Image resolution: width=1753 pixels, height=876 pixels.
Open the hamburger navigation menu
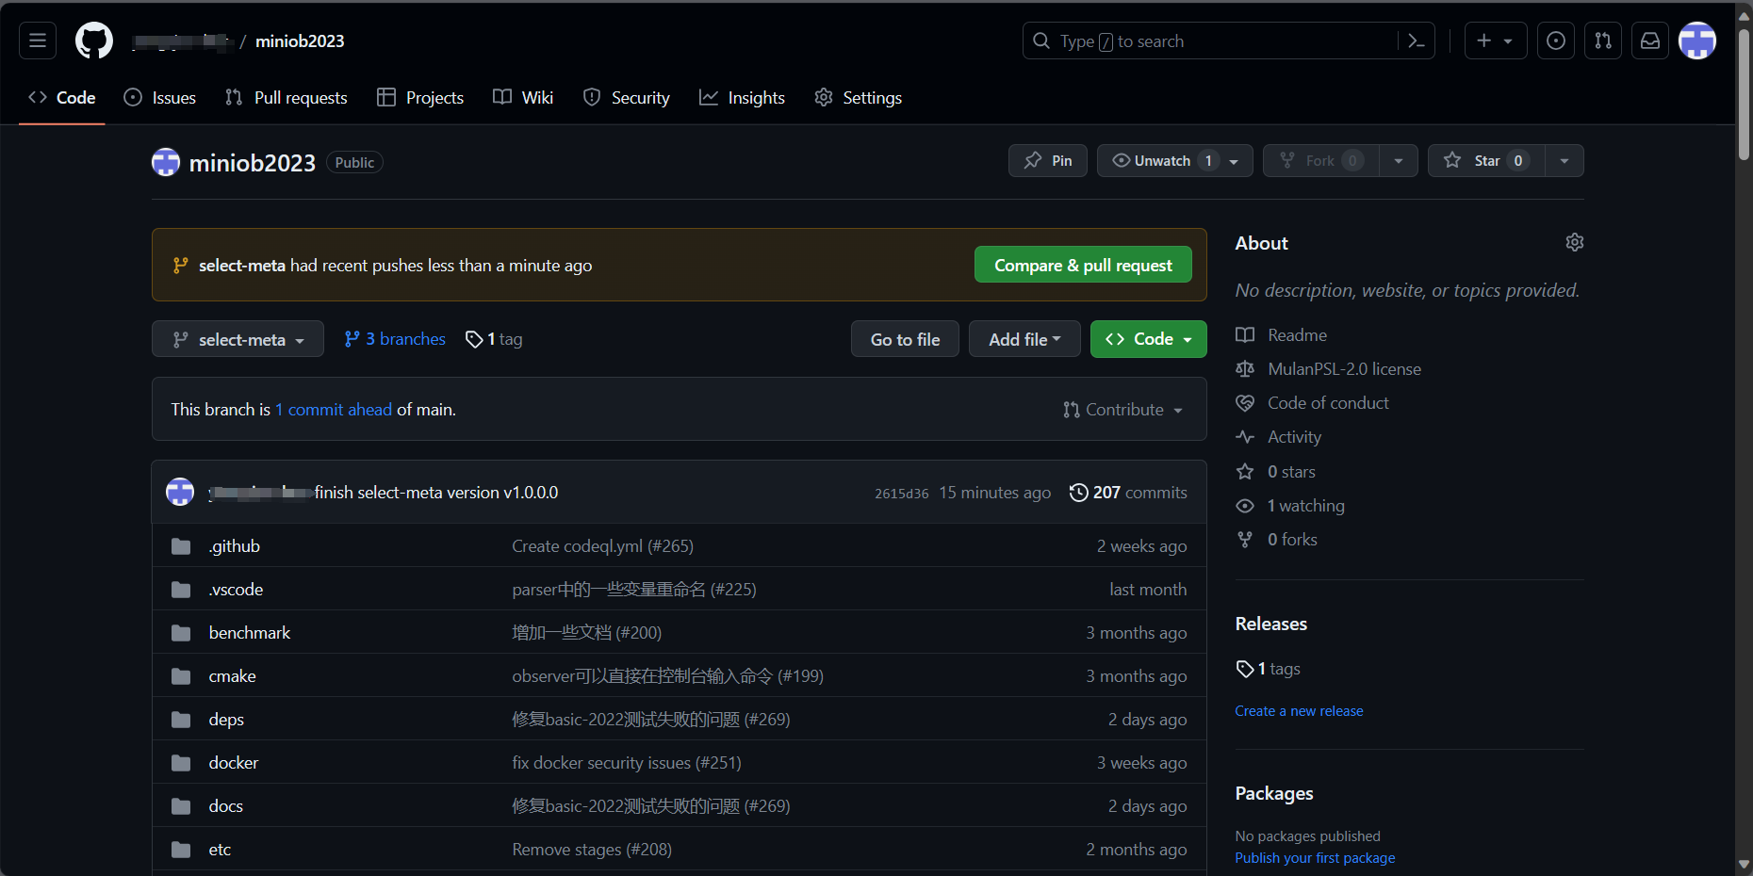tap(38, 41)
